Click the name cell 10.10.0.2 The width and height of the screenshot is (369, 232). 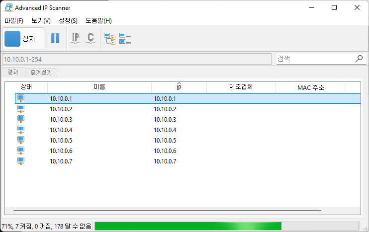(61, 109)
